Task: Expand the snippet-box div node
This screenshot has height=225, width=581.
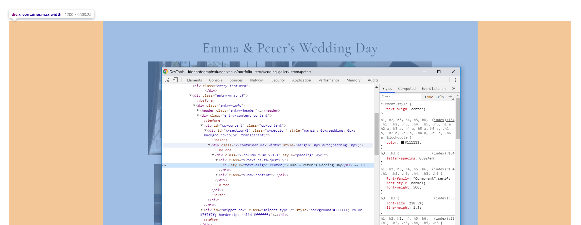Action: (202, 210)
